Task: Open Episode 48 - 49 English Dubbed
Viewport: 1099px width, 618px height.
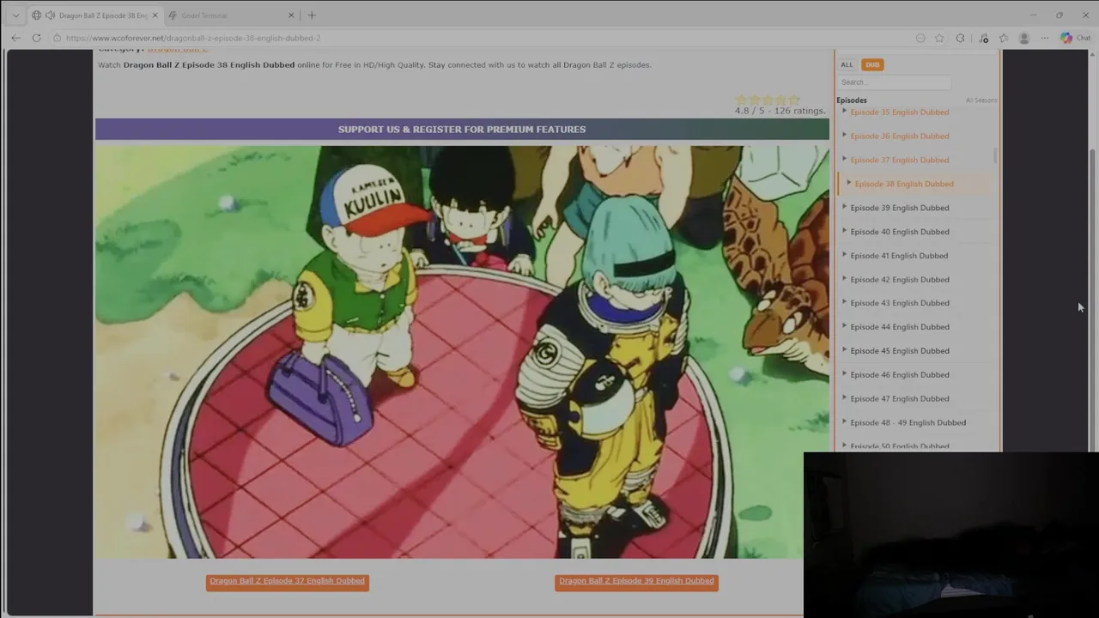Action: pos(908,423)
